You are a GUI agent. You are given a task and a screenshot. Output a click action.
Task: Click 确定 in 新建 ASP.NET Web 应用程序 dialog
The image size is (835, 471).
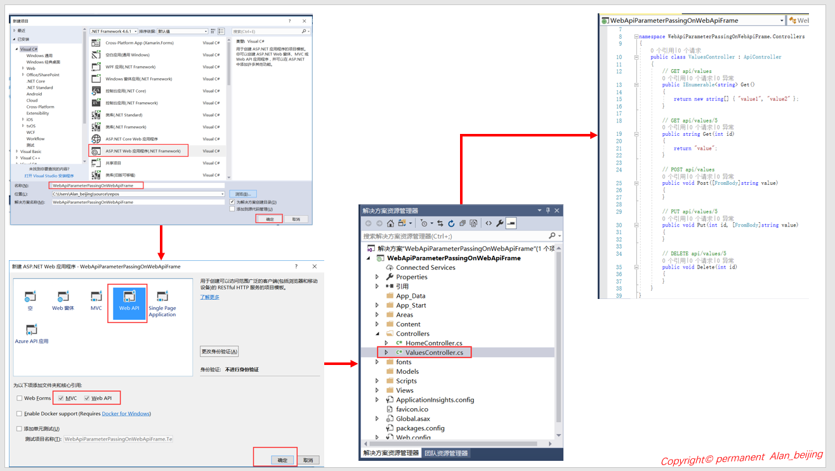[282, 460]
